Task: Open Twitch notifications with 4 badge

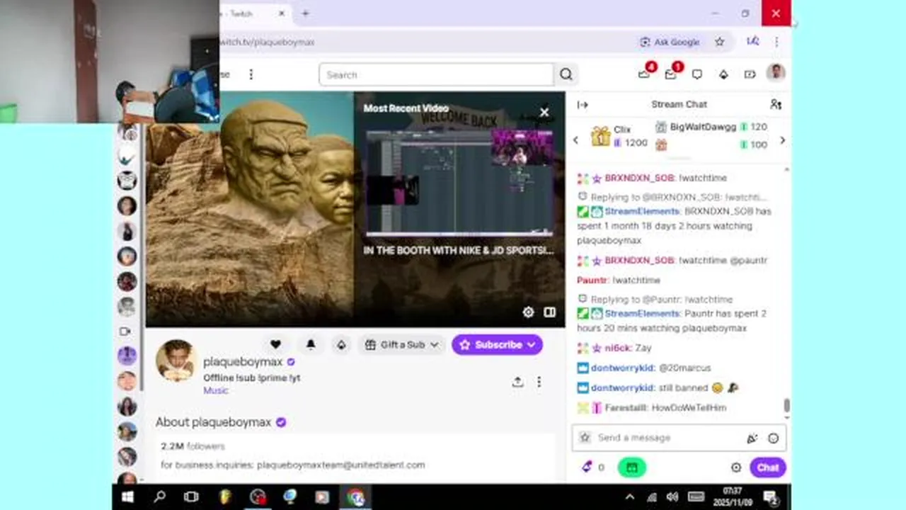Action: [644, 74]
